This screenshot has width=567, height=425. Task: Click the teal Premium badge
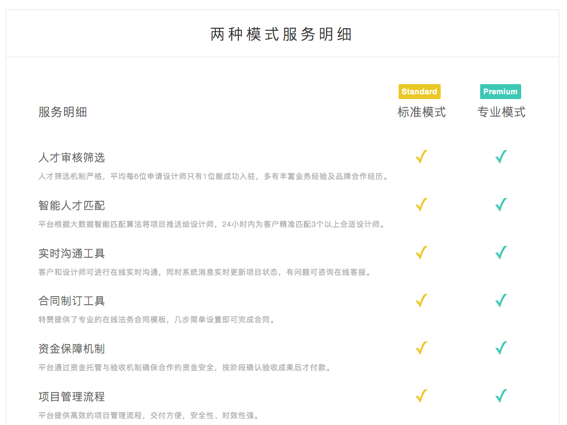point(500,92)
